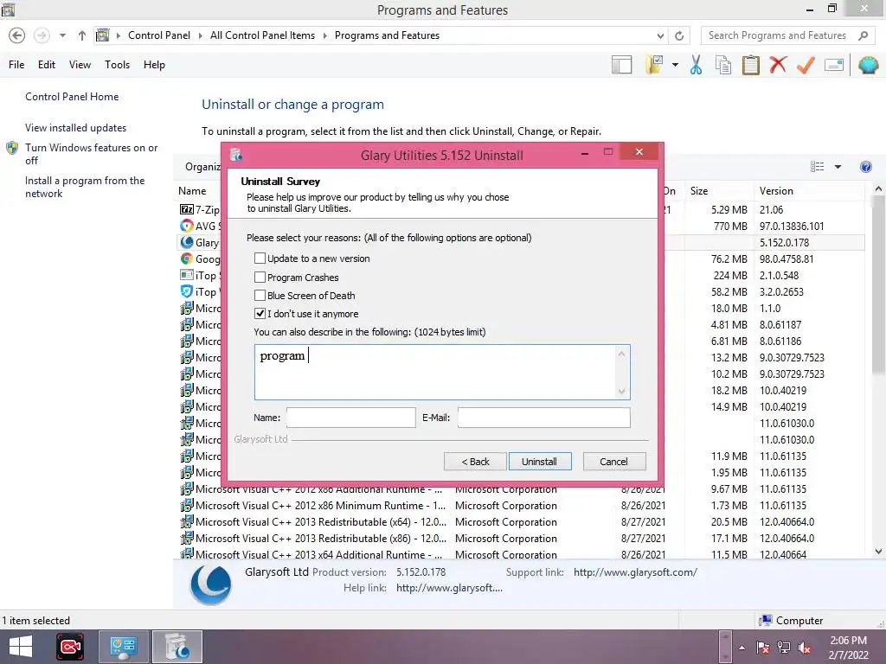Open the red camera recorder taskbar app
Viewport: 886px width, 664px height.
coord(70,647)
